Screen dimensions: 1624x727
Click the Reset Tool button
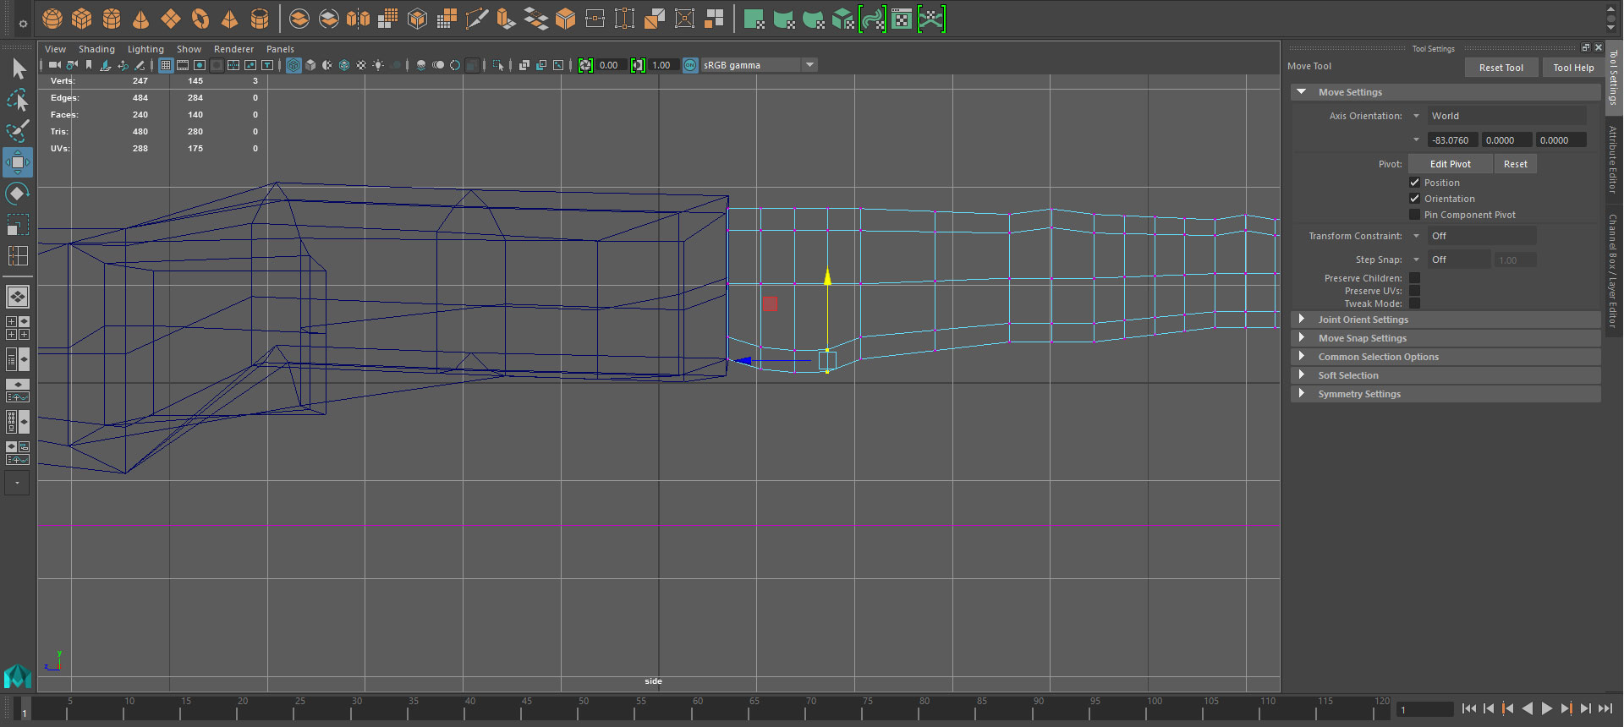(x=1501, y=68)
